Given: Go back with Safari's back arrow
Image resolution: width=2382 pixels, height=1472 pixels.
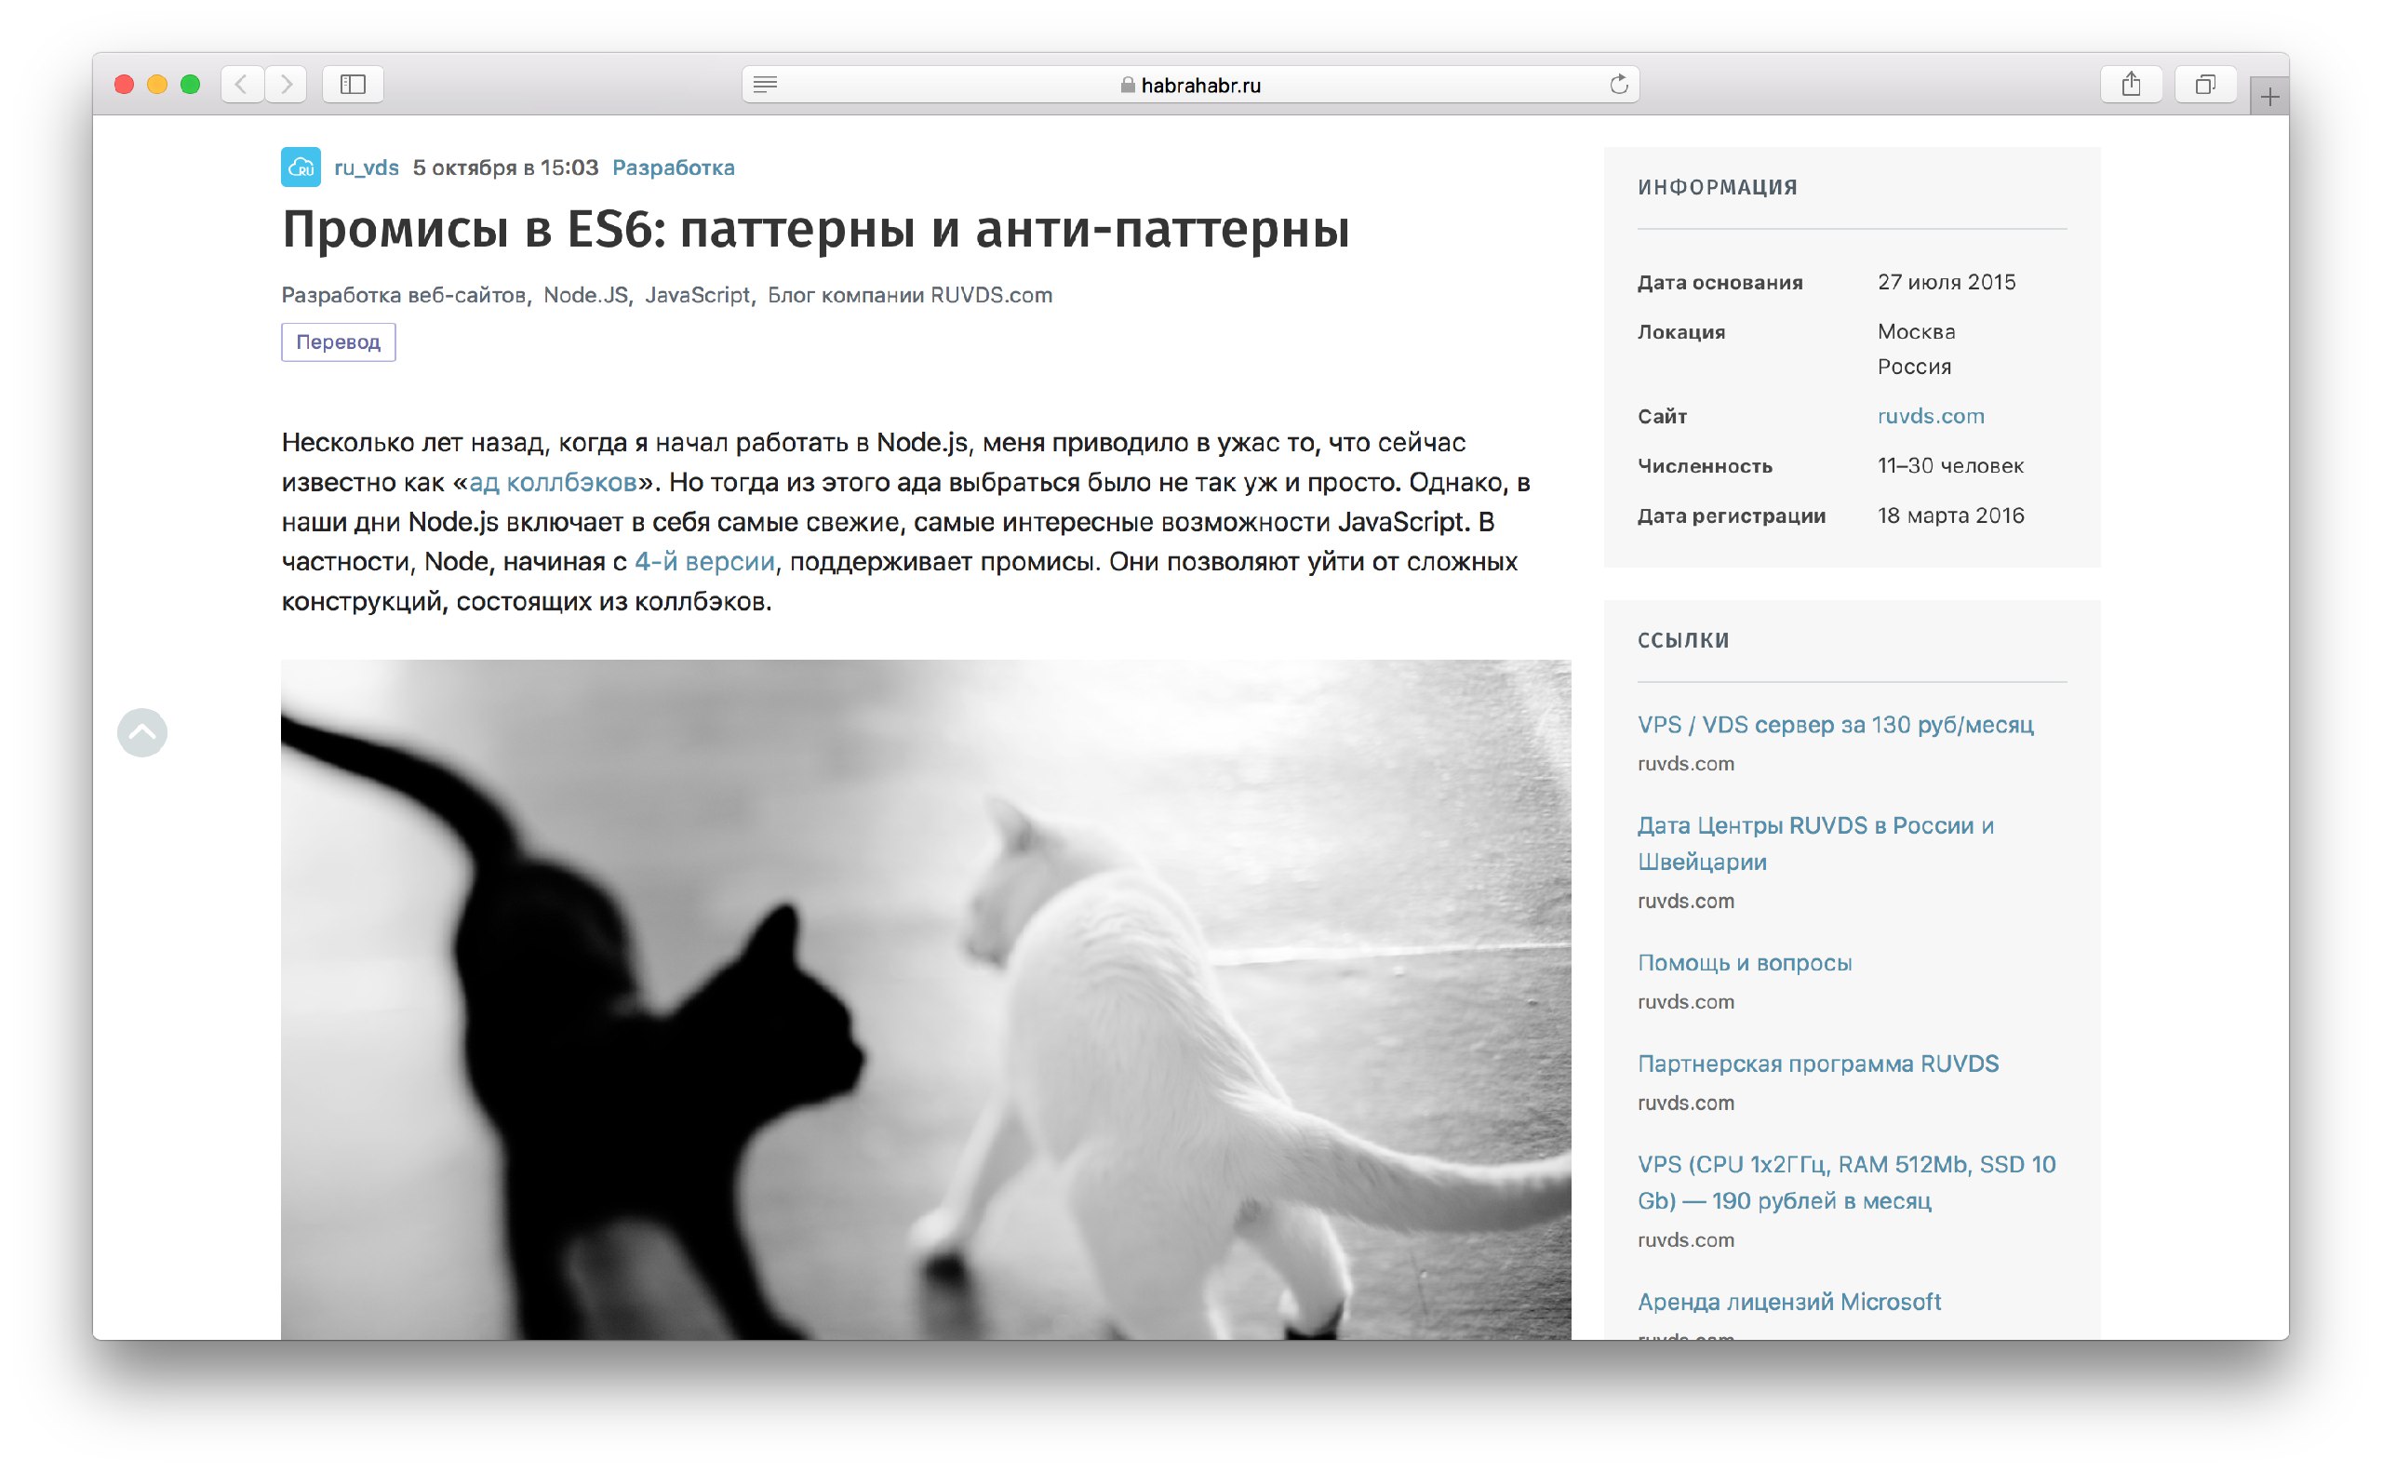Looking at the screenshot, I should [x=242, y=85].
